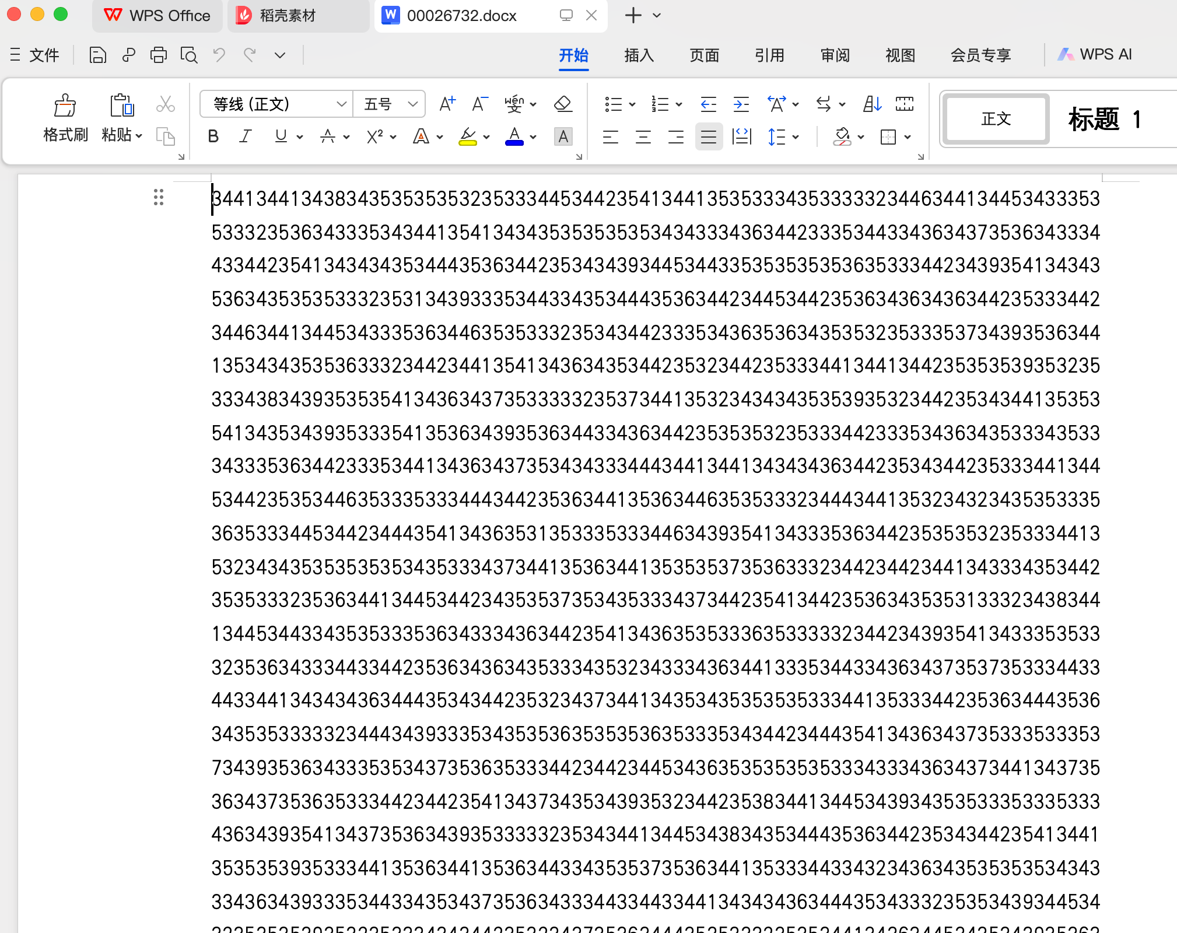Open the 会员专享 tab
The width and height of the screenshot is (1177, 933).
980,55
